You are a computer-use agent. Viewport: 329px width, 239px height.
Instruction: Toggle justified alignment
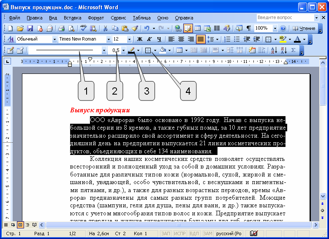(201, 39)
